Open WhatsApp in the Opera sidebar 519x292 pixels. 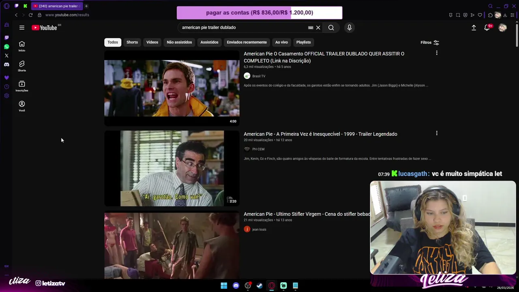point(6,47)
